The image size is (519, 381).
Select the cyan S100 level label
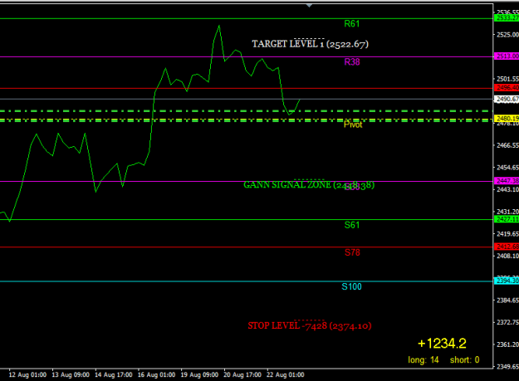[x=351, y=286]
